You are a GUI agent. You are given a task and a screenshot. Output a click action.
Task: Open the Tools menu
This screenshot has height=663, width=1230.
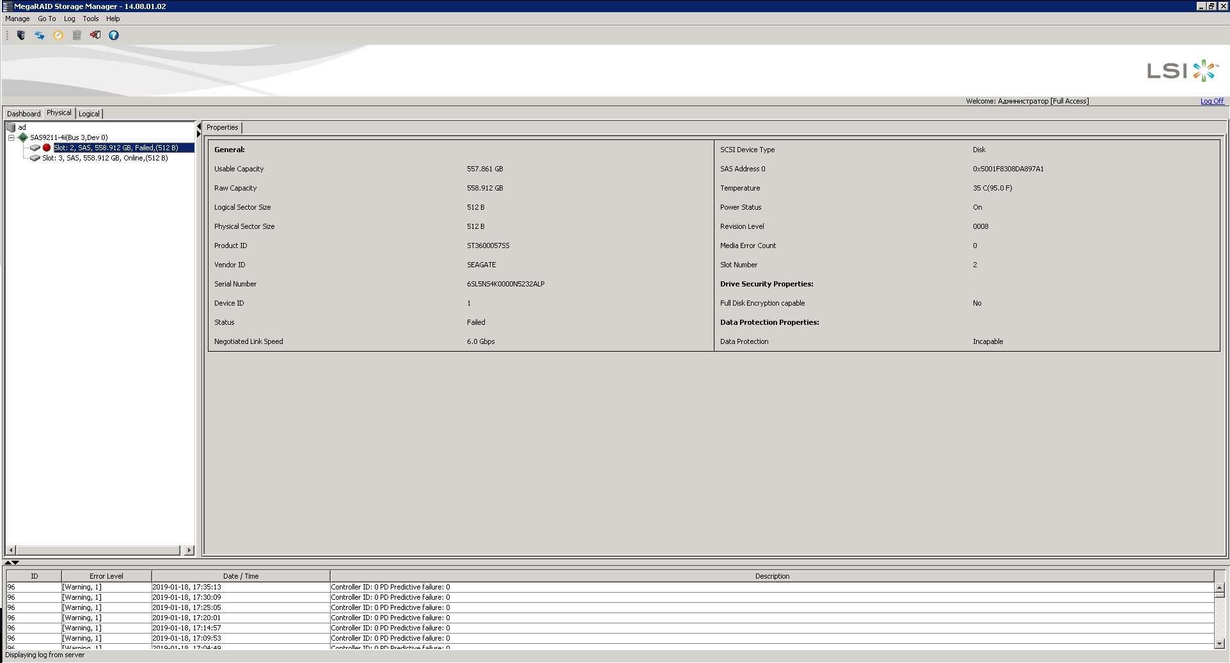90,19
